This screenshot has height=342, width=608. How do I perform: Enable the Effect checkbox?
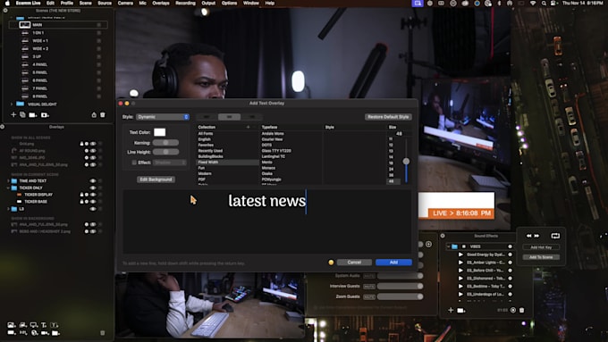134,163
